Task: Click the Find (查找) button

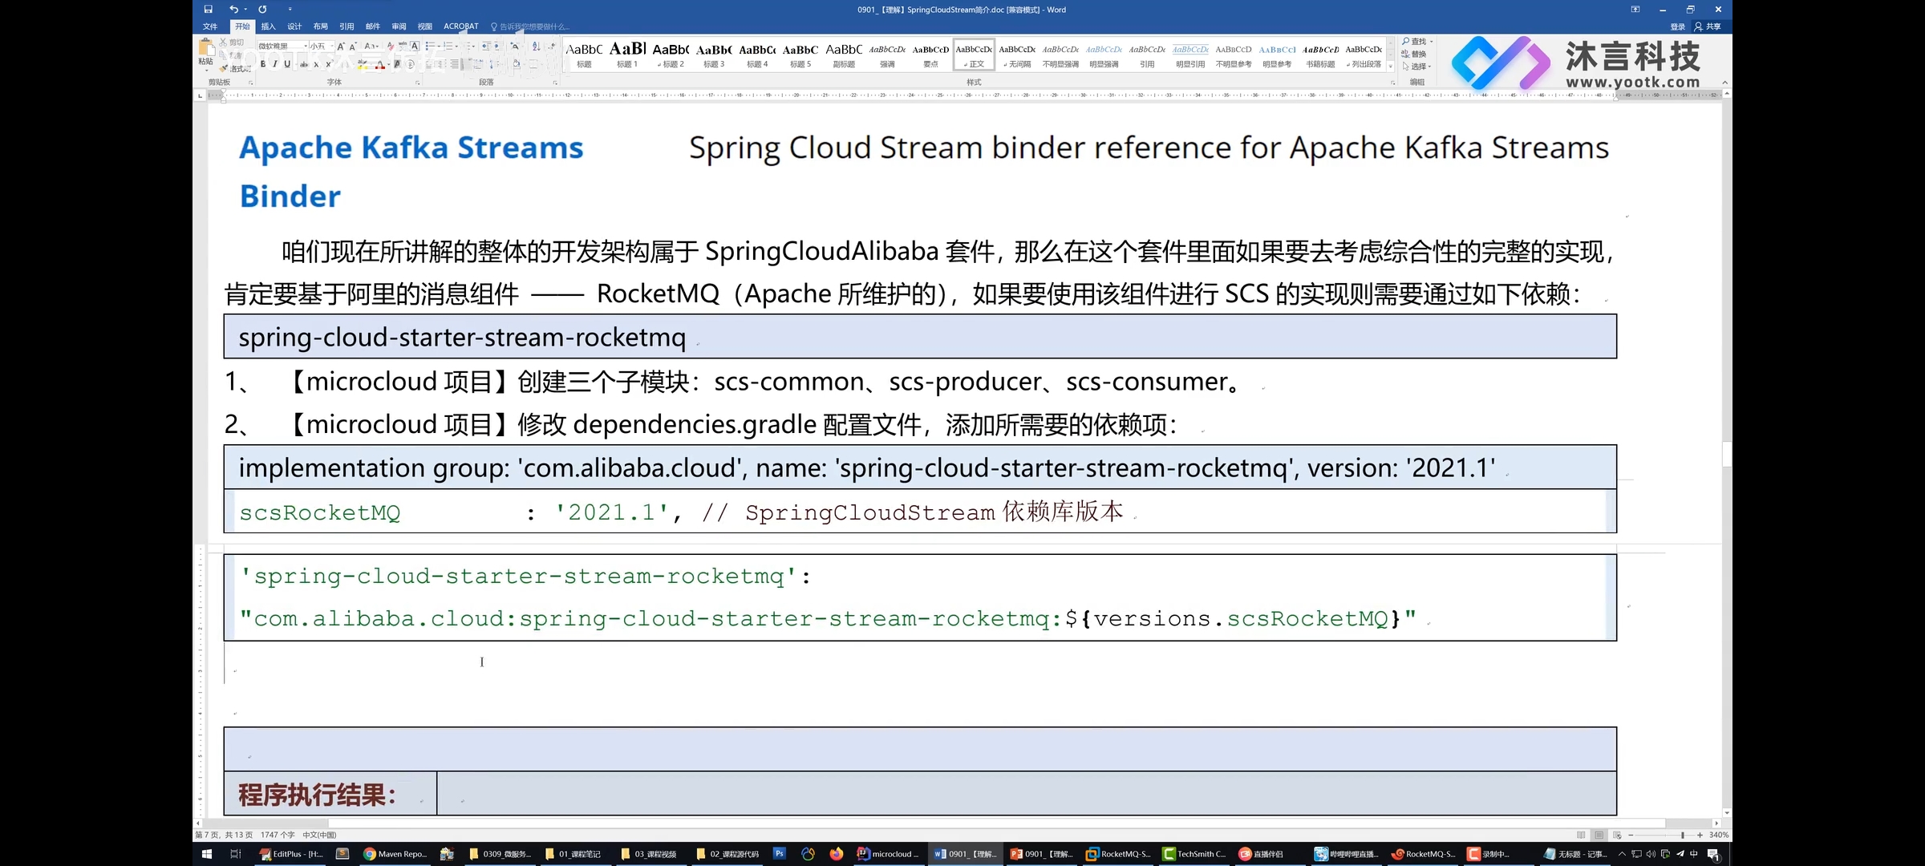Action: pos(1416,42)
